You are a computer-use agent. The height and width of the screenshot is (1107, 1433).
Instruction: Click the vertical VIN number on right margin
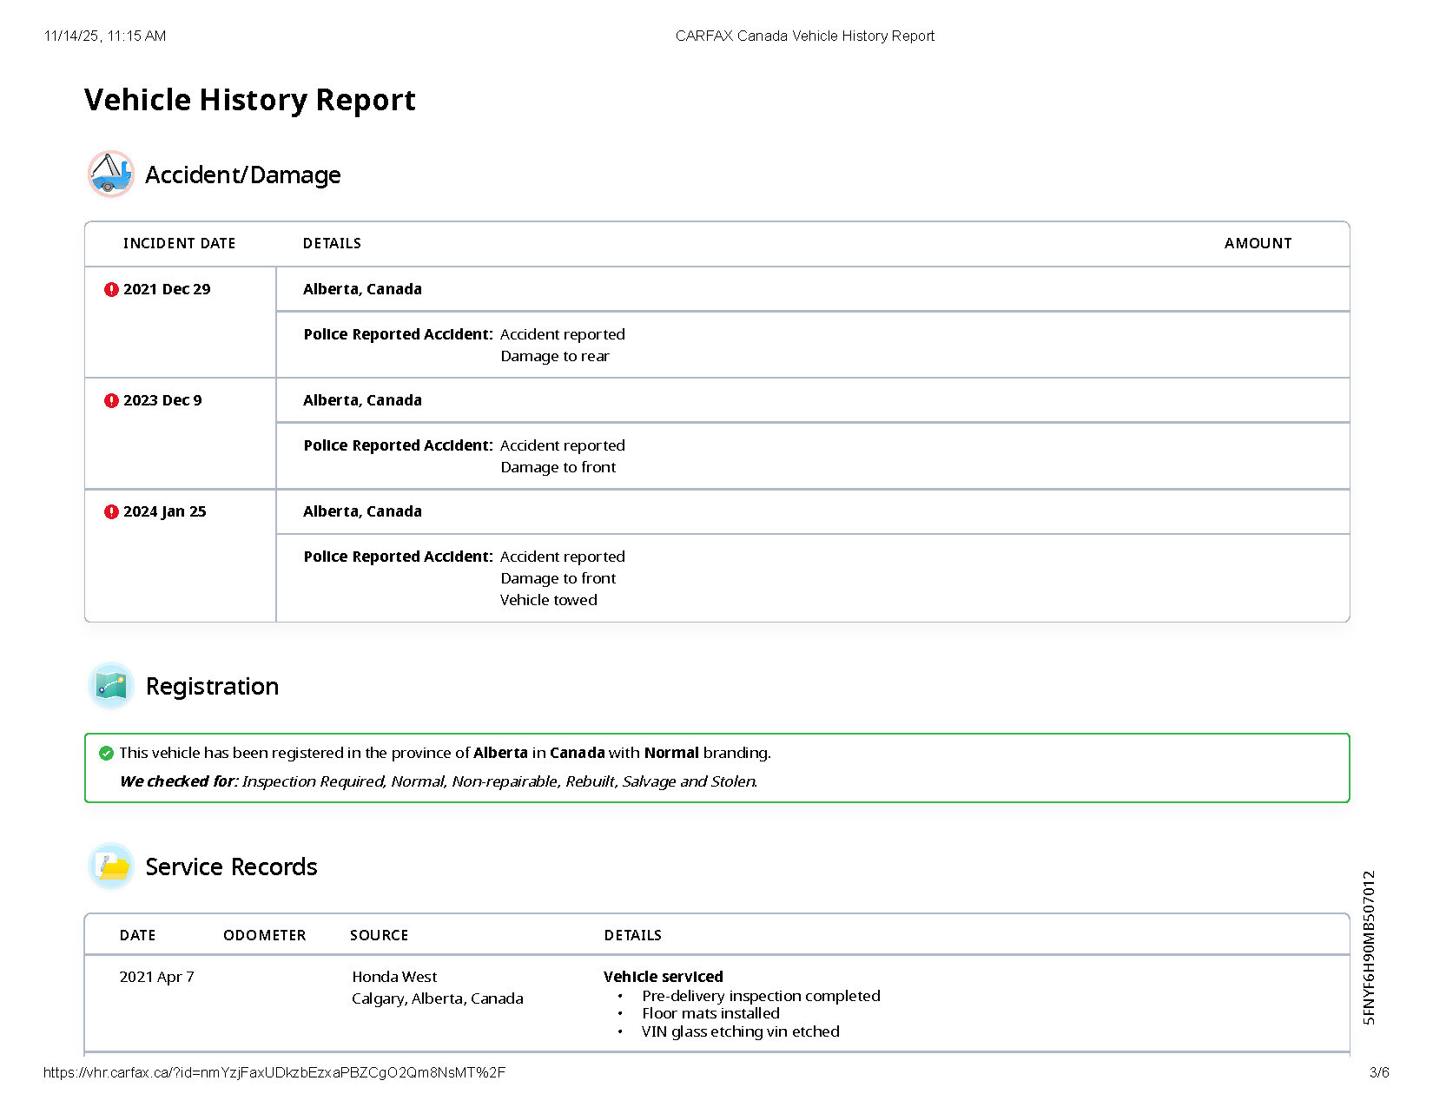tap(1369, 947)
